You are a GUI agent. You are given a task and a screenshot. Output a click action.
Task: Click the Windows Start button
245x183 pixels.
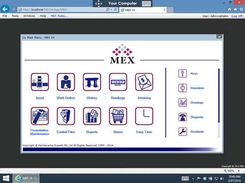[x=6, y=179]
